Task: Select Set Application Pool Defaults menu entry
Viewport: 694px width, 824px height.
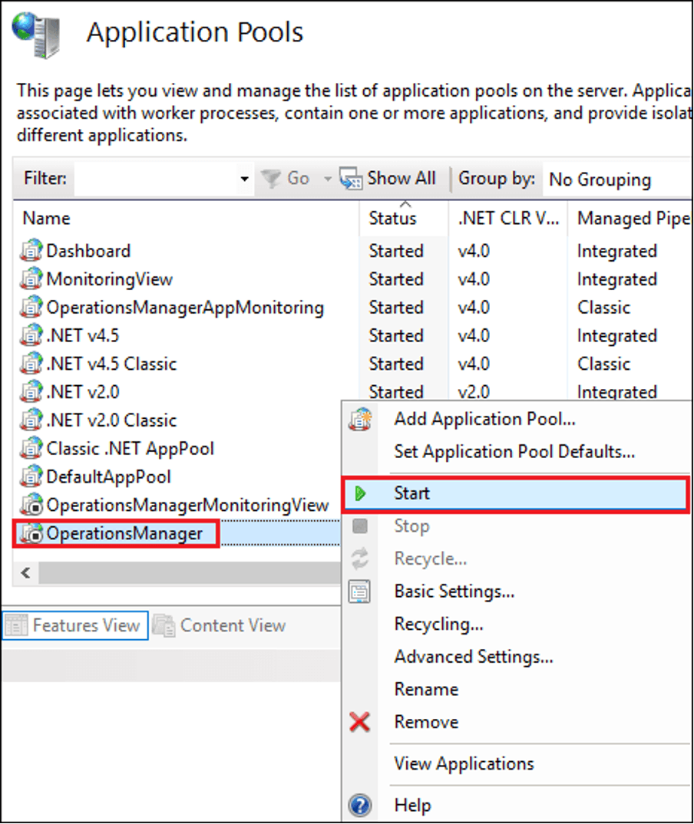Action: pos(514,452)
